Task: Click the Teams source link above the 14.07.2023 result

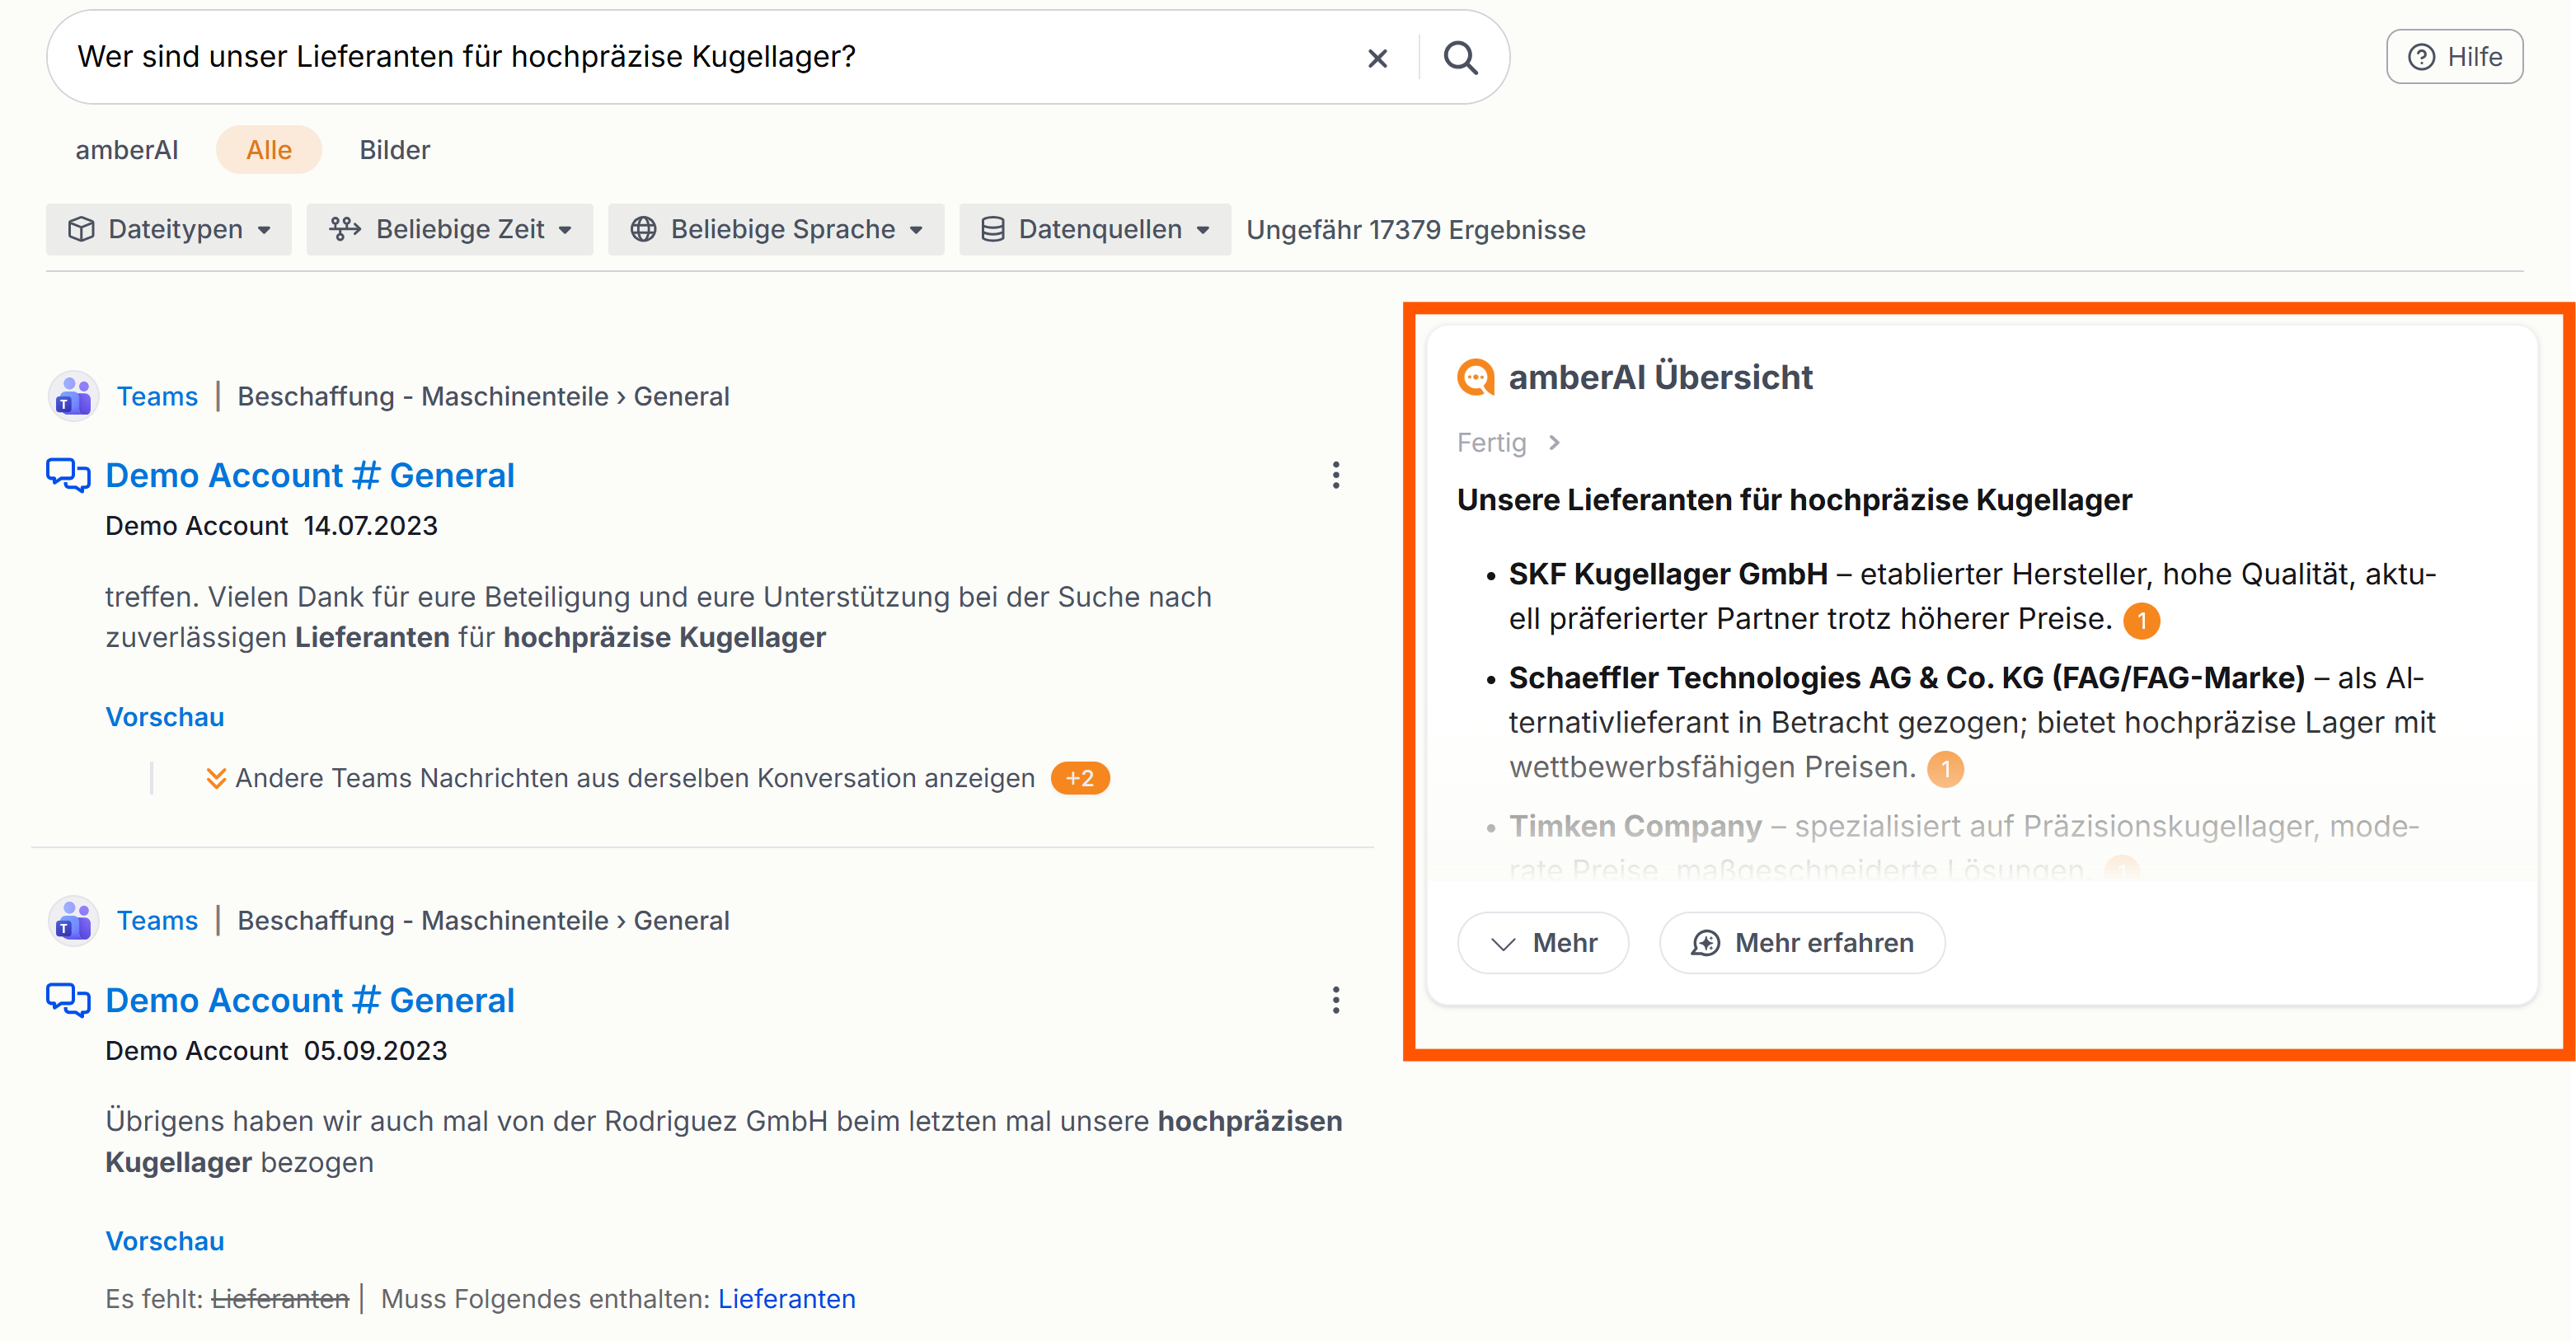Action: click(x=157, y=396)
